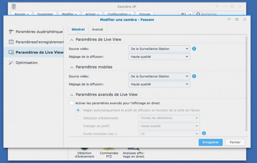
Task: Collapse the Paramètres de Live View section
Action: [x=72, y=40]
